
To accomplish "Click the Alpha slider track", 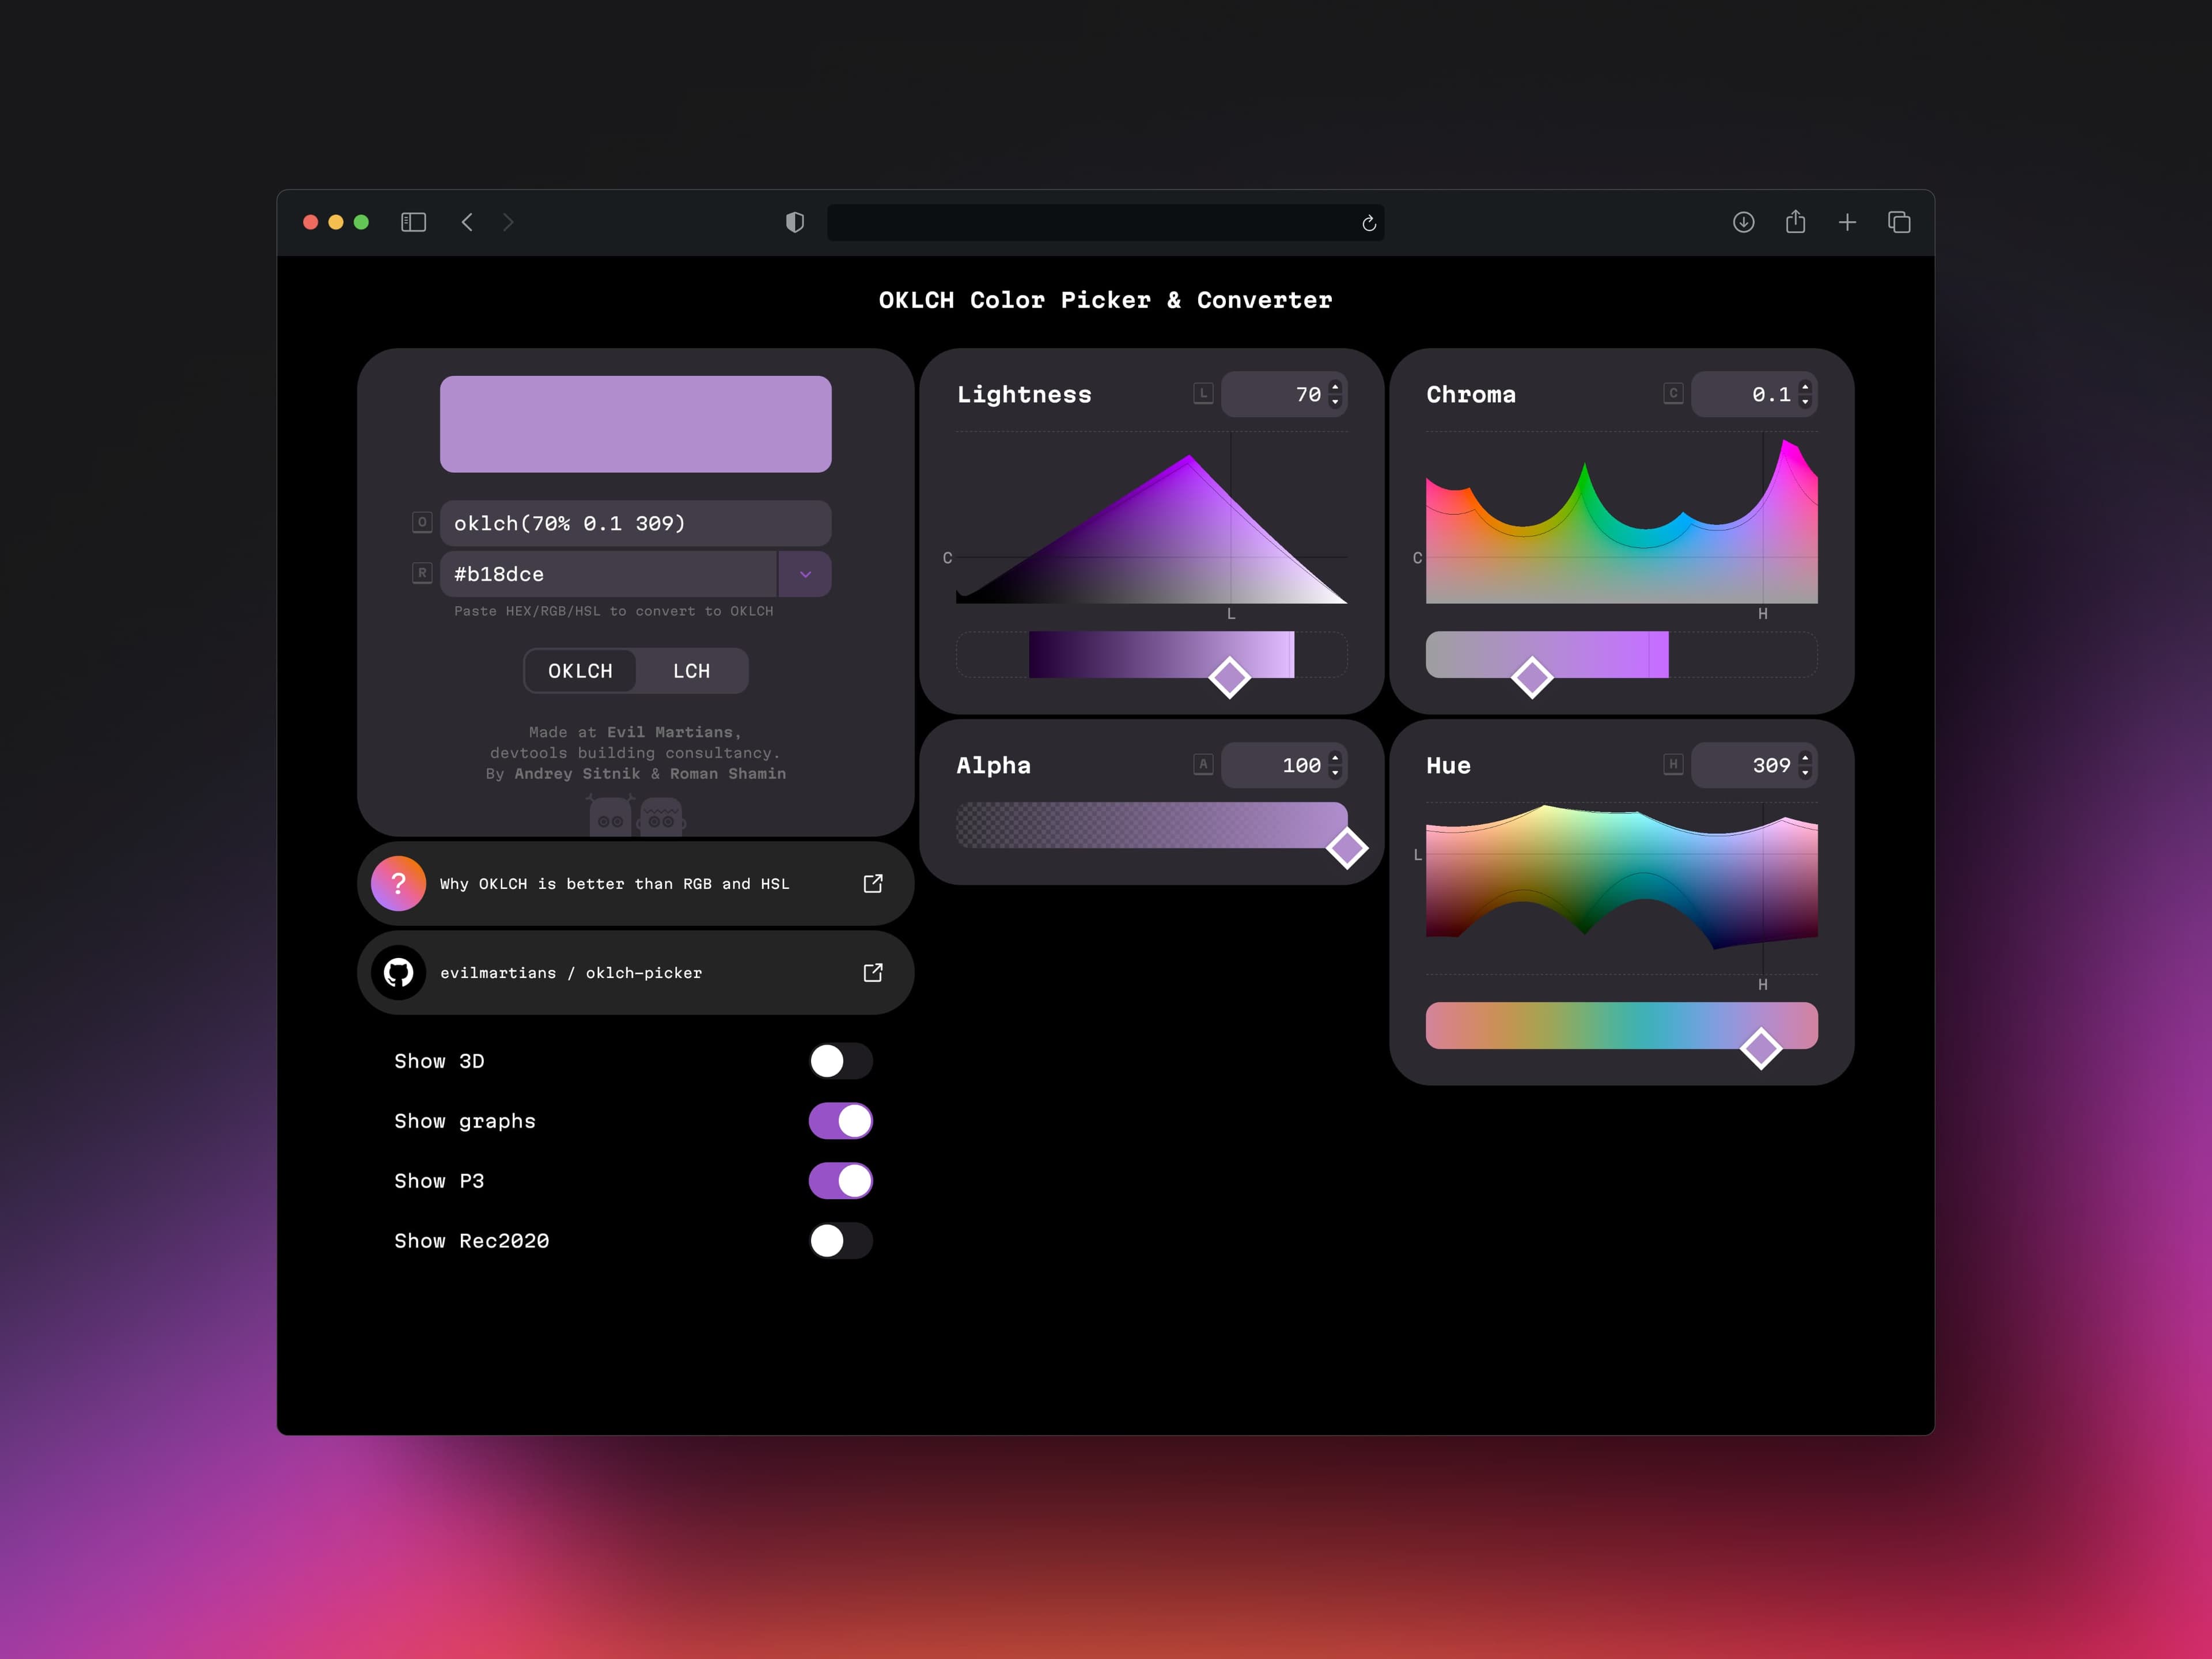I will coord(1150,825).
